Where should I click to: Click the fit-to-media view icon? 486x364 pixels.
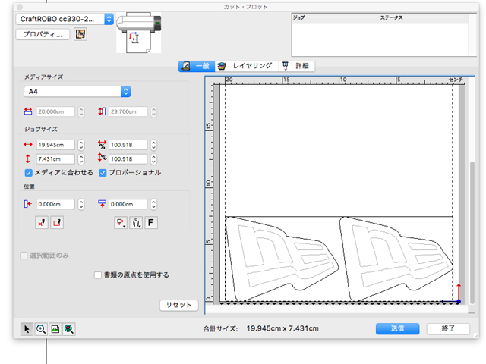(55, 329)
